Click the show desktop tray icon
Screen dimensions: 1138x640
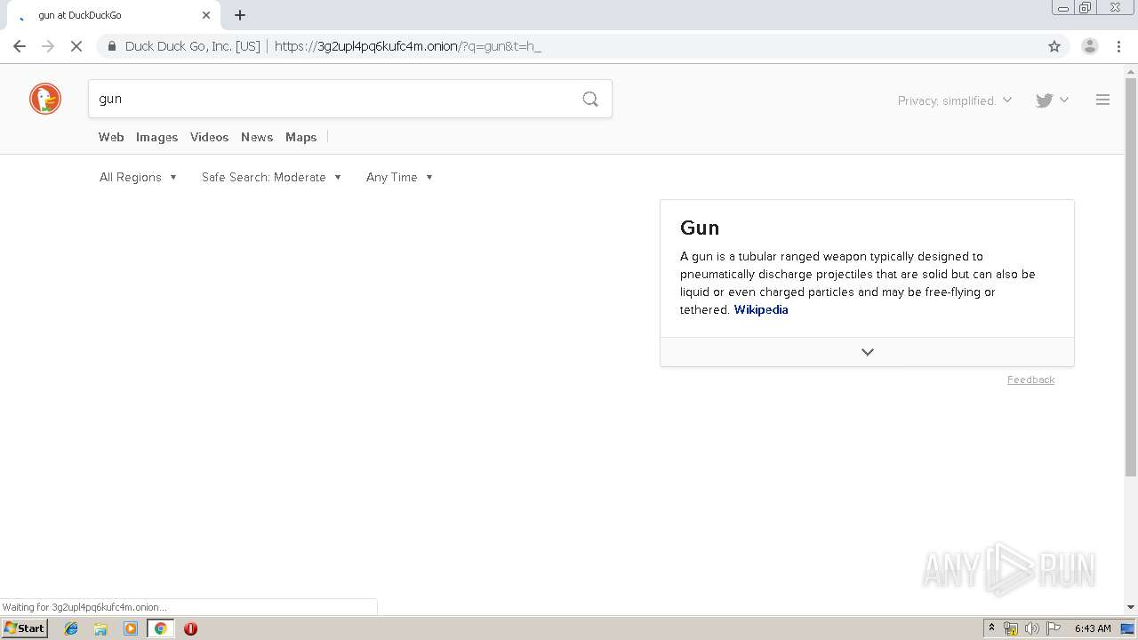point(1127,628)
